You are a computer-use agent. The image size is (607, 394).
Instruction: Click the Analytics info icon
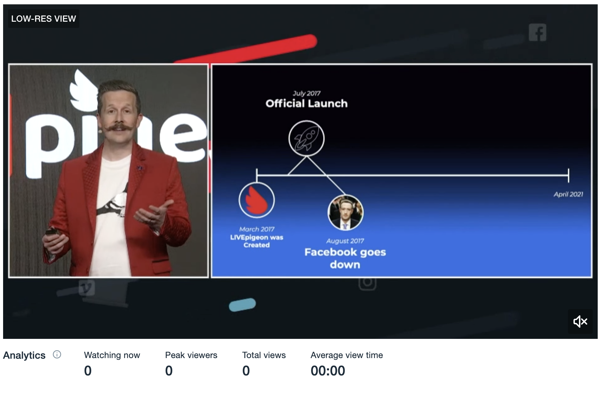click(x=57, y=354)
